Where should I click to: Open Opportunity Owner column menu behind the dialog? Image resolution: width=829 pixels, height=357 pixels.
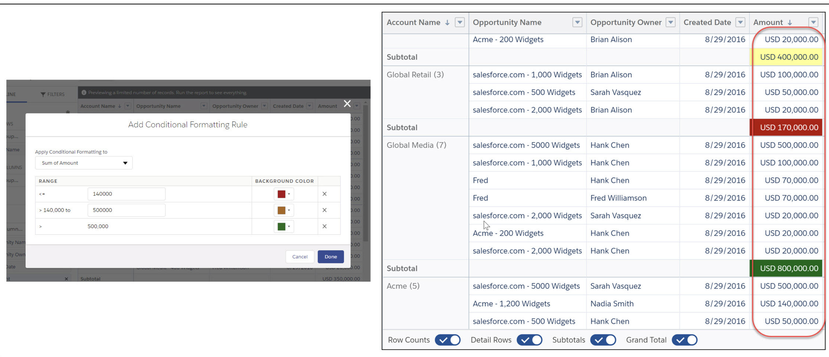[x=264, y=106]
